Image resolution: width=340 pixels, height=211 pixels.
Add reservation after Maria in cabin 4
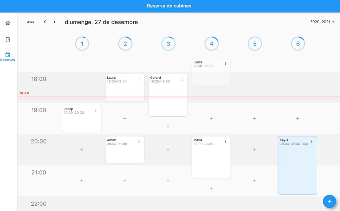(211, 189)
